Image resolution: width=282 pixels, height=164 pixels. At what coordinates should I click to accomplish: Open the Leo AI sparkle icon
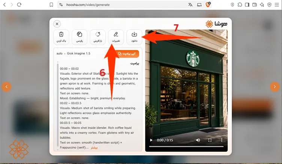tap(262, 4)
